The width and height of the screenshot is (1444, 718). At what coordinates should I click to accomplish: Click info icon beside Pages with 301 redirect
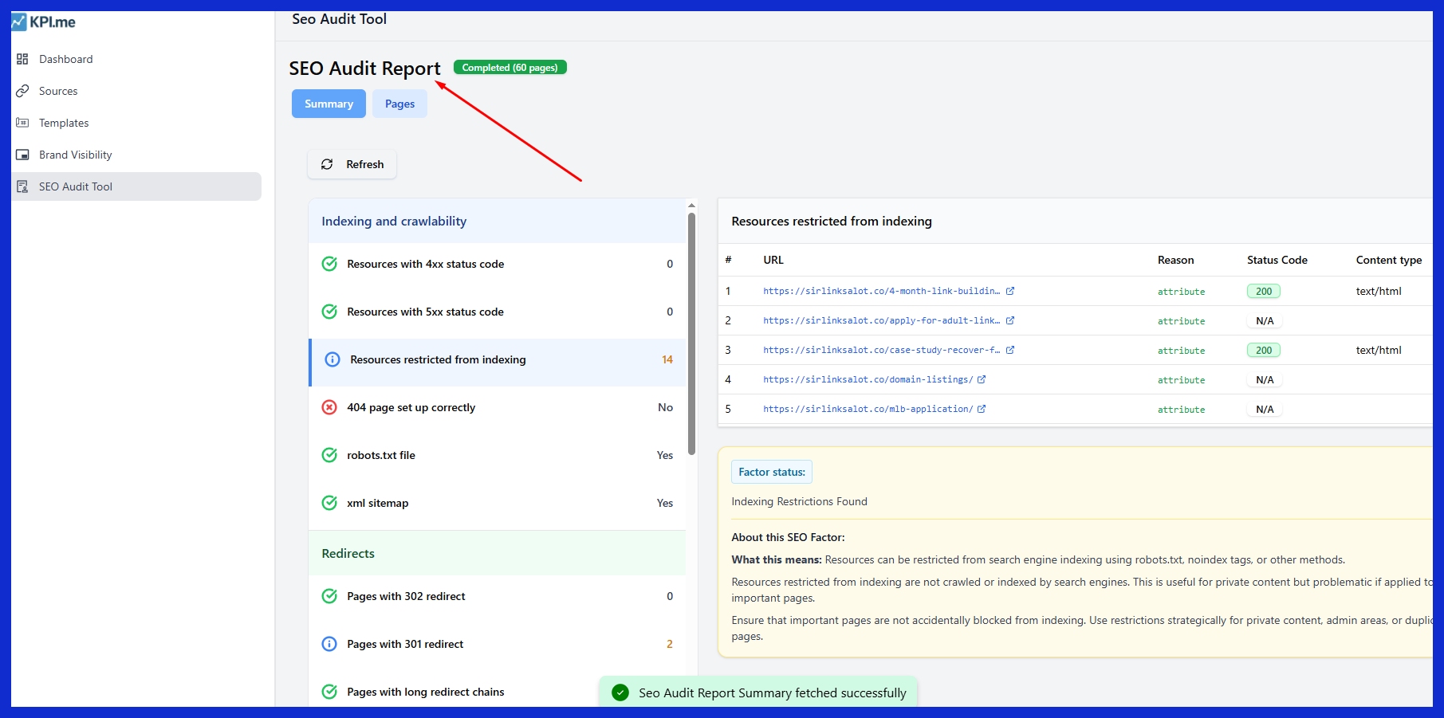(329, 644)
